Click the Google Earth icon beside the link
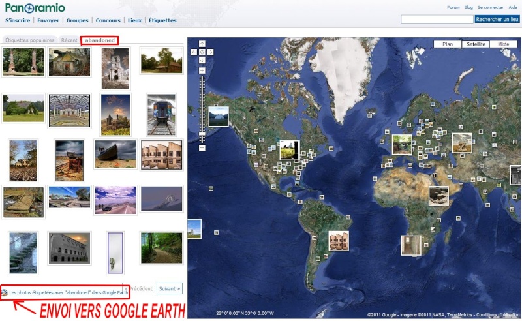This screenshot has height=321, width=522. tap(5, 292)
